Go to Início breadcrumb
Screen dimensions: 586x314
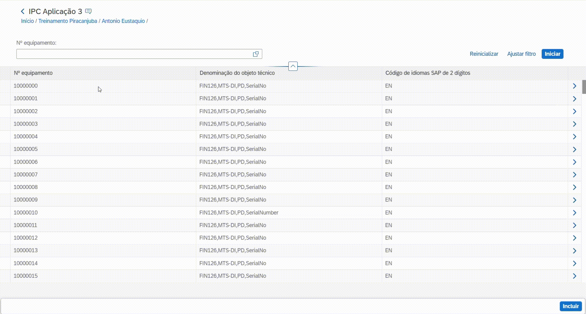(x=27, y=21)
